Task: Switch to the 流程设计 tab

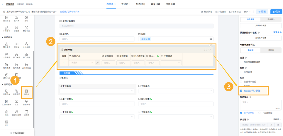Action: [126, 4]
